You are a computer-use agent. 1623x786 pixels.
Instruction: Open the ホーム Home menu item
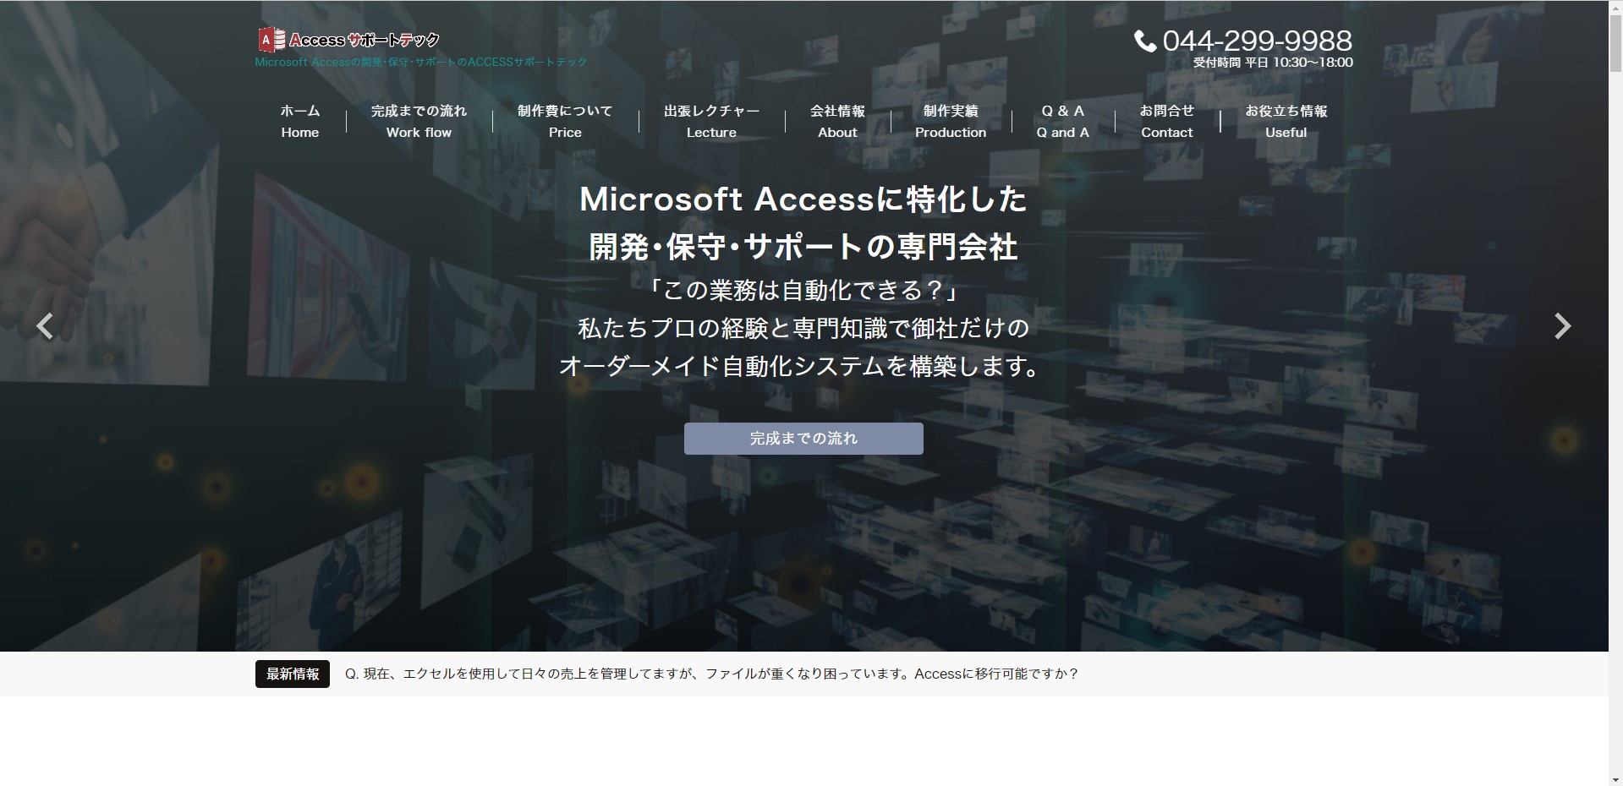(299, 122)
